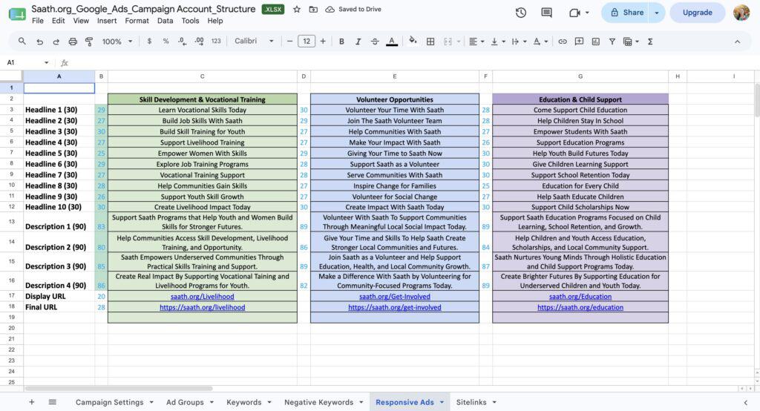Star the document
The height and width of the screenshot is (411, 760).
[297, 9]
